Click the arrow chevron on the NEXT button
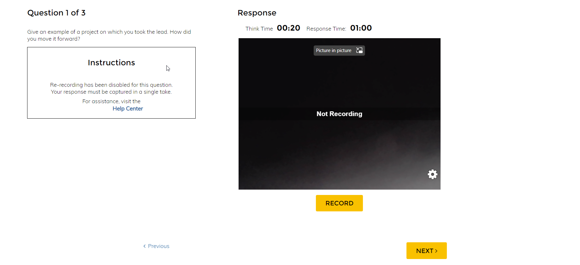Screen dimensions: 580x265 click(x=436, y=251)
